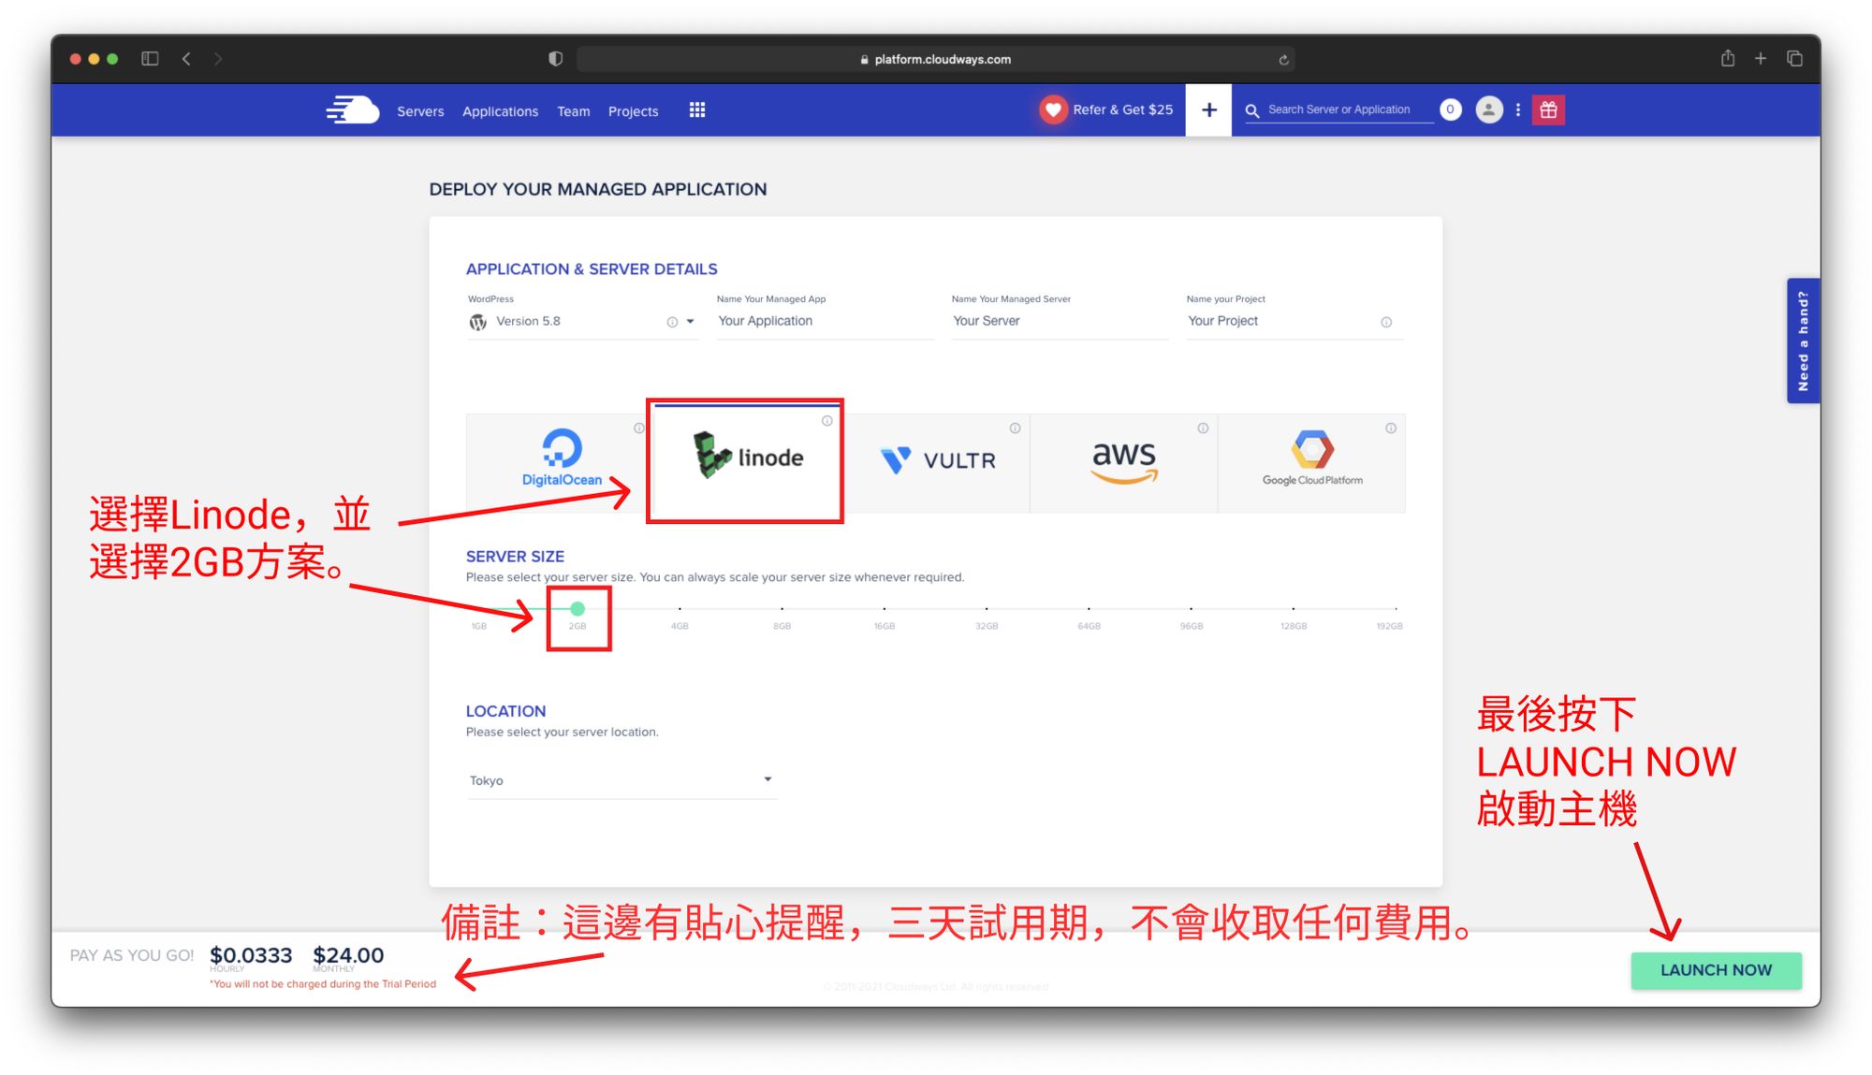
Task: Click the privacy shield icon
Action: (555, 59)
